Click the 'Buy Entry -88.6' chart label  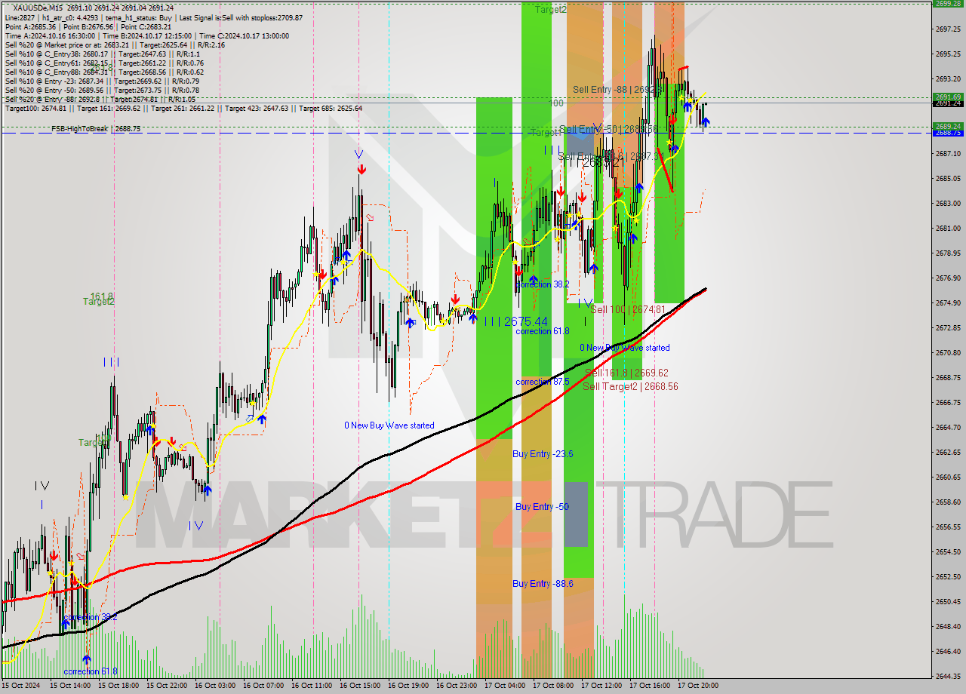(x=542, y=583)
